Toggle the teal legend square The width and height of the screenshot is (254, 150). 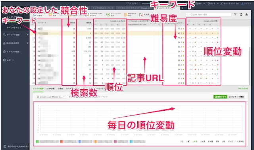(131, 142)
